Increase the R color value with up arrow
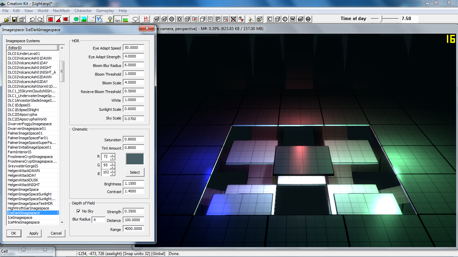 pyautogui.click(x=112, y=155)
